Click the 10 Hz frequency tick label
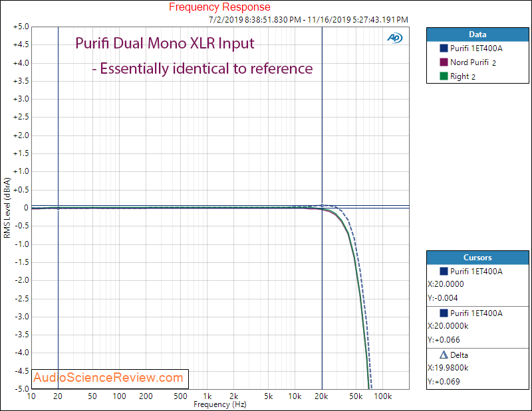Screen dimensions: 532x411 tap(31, 396)
